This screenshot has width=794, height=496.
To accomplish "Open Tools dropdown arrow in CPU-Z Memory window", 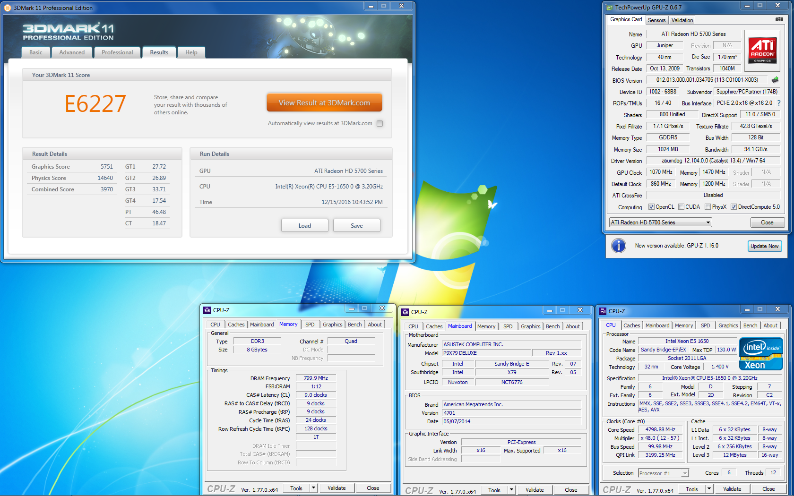I will point(313,488).
